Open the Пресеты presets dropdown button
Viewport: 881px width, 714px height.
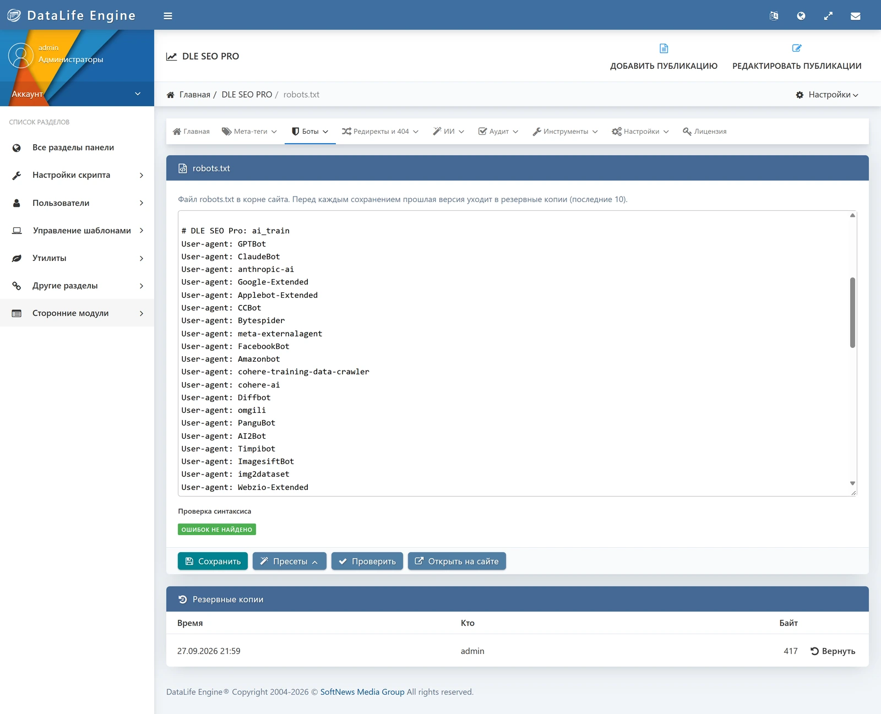tap(290, 561)
